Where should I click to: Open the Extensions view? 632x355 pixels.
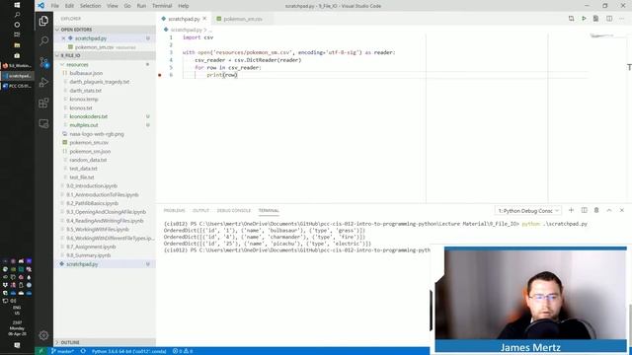pos(43,103)
